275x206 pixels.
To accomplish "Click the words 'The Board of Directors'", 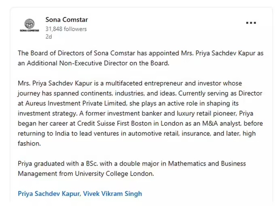I will (x=49, y=53).
